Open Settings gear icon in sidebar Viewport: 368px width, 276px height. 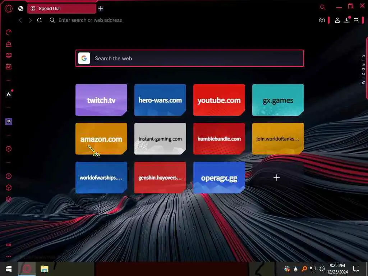pos(9,199)
